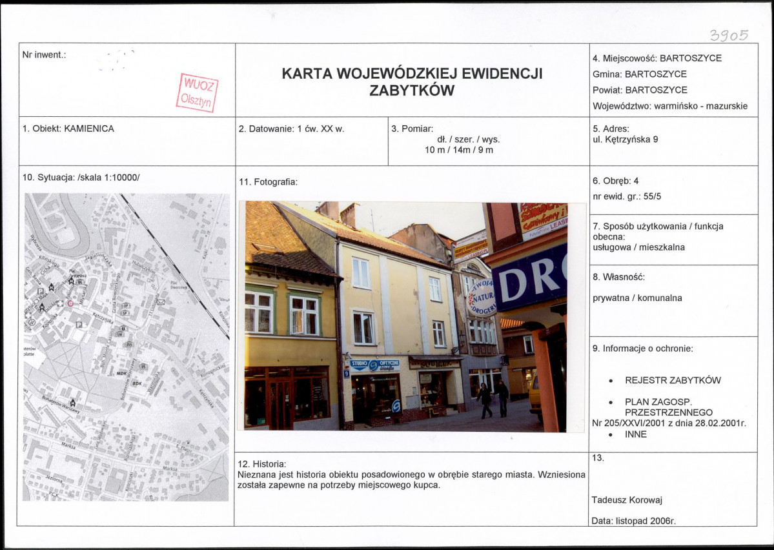Click the tenement house photograph
The image size is (774, 550).
coord(406,316)
